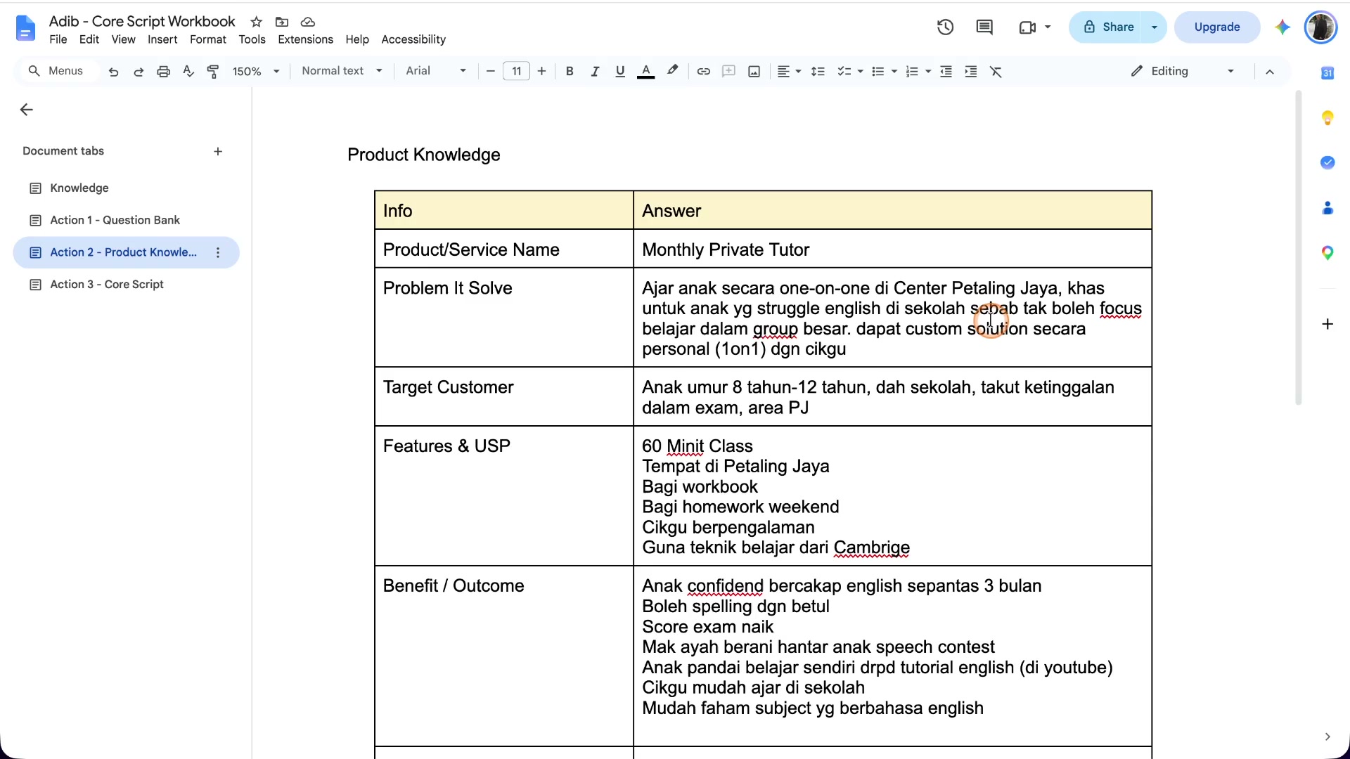Click the font size input field

pyautogui.click(x=516, y=72)
